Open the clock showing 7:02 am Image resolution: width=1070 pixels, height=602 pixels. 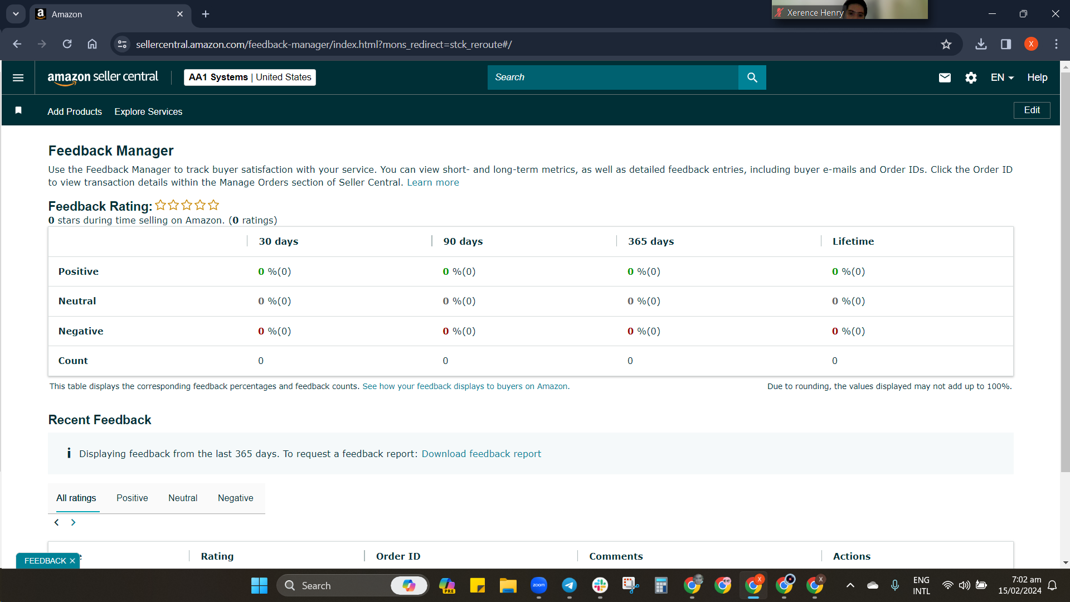point(1019,585)
